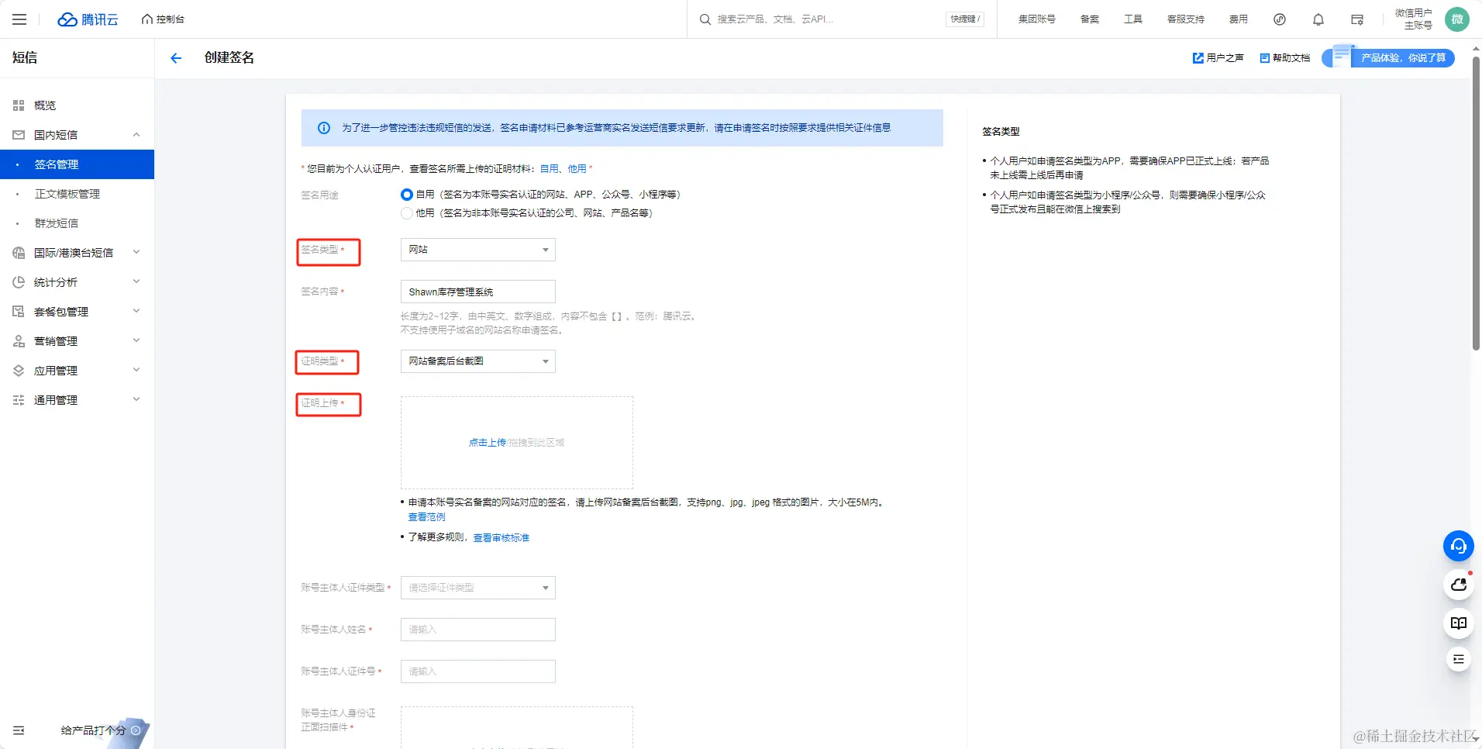
Task: Open 正文模板管理 in the sidebar
Action: [x=78, y=194]
